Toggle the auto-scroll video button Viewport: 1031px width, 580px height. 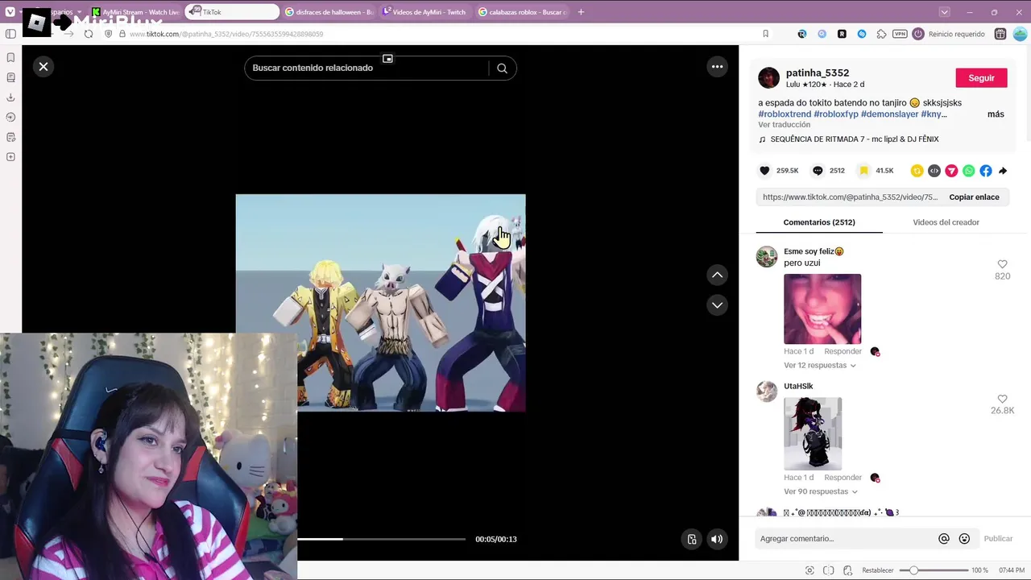click(x=691, y=539)
